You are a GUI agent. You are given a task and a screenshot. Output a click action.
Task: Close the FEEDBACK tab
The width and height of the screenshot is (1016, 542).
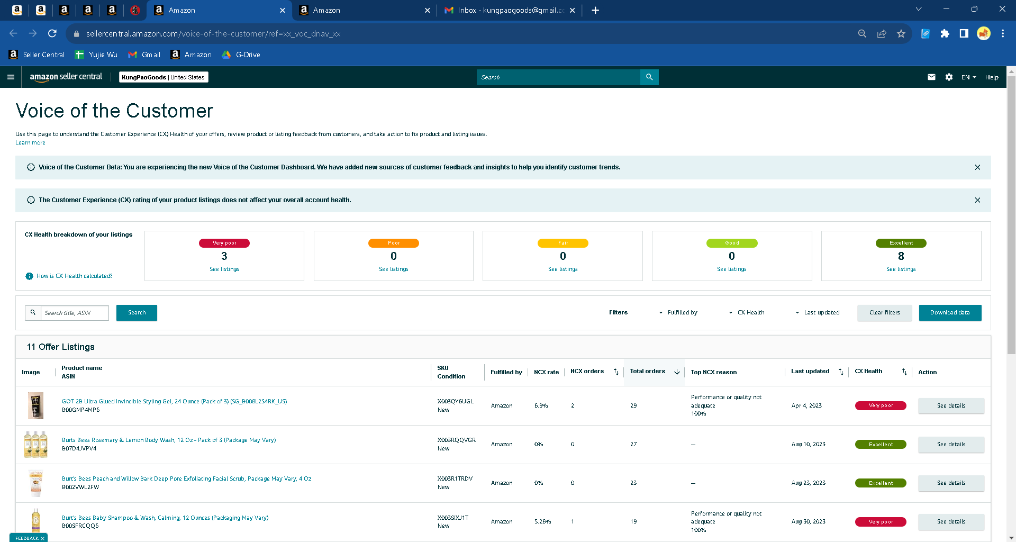click(x=42, y=538)
